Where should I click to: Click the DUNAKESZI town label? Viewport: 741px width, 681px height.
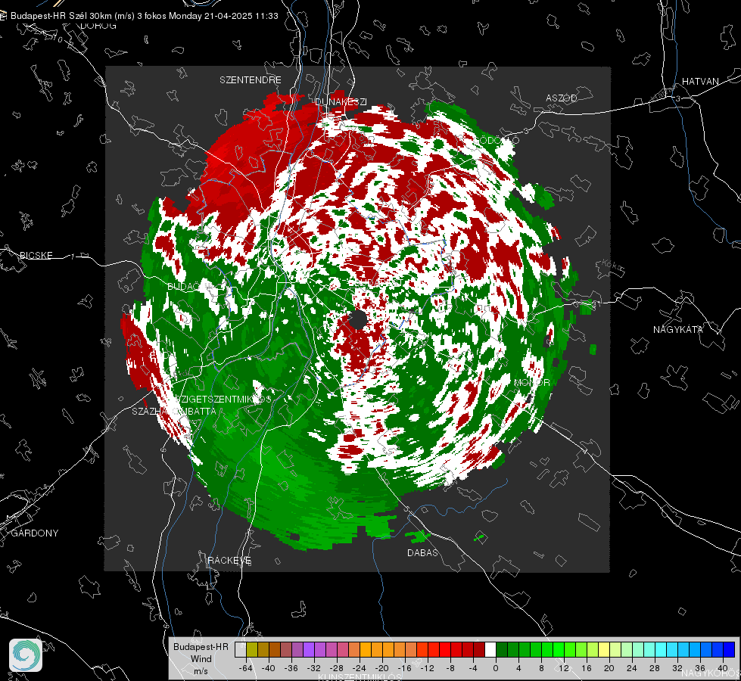(x=341, y=102)
